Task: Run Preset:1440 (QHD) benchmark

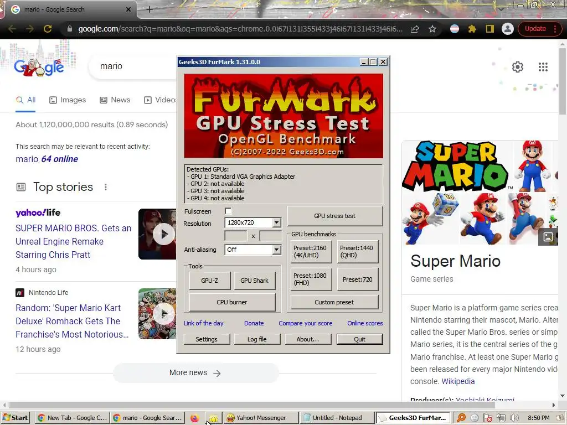Action: pos(357,252)
